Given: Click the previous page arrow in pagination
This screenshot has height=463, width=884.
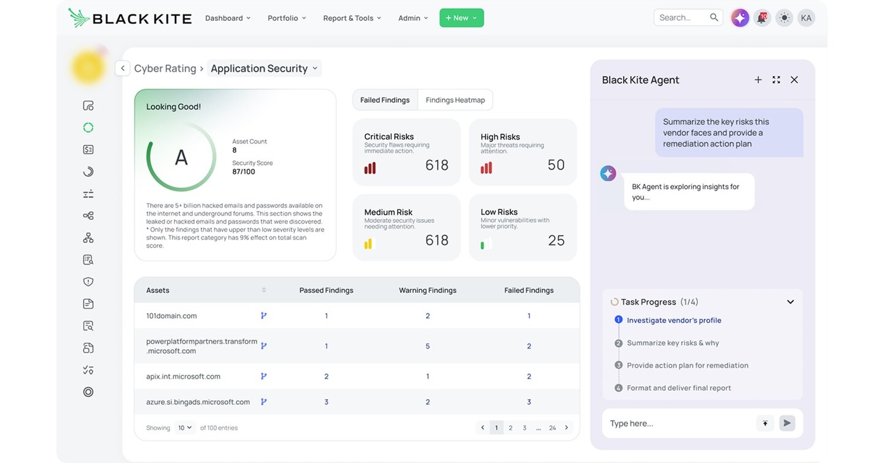Looking at the screenshot, I should coord(483,427).
